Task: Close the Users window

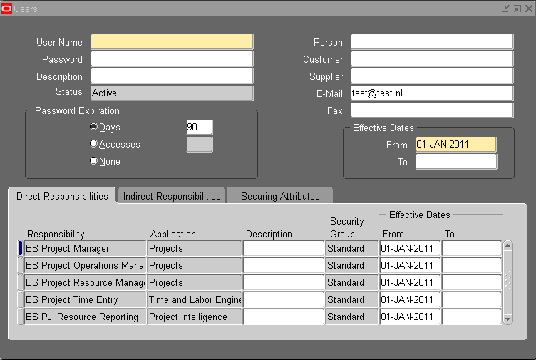Action: pyautogui.click(x=529, y=9)
